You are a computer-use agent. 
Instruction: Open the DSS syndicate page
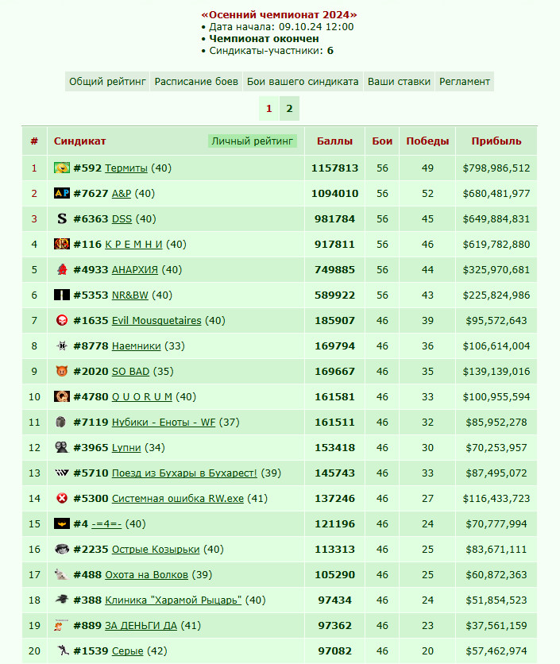tap(122, 219)
